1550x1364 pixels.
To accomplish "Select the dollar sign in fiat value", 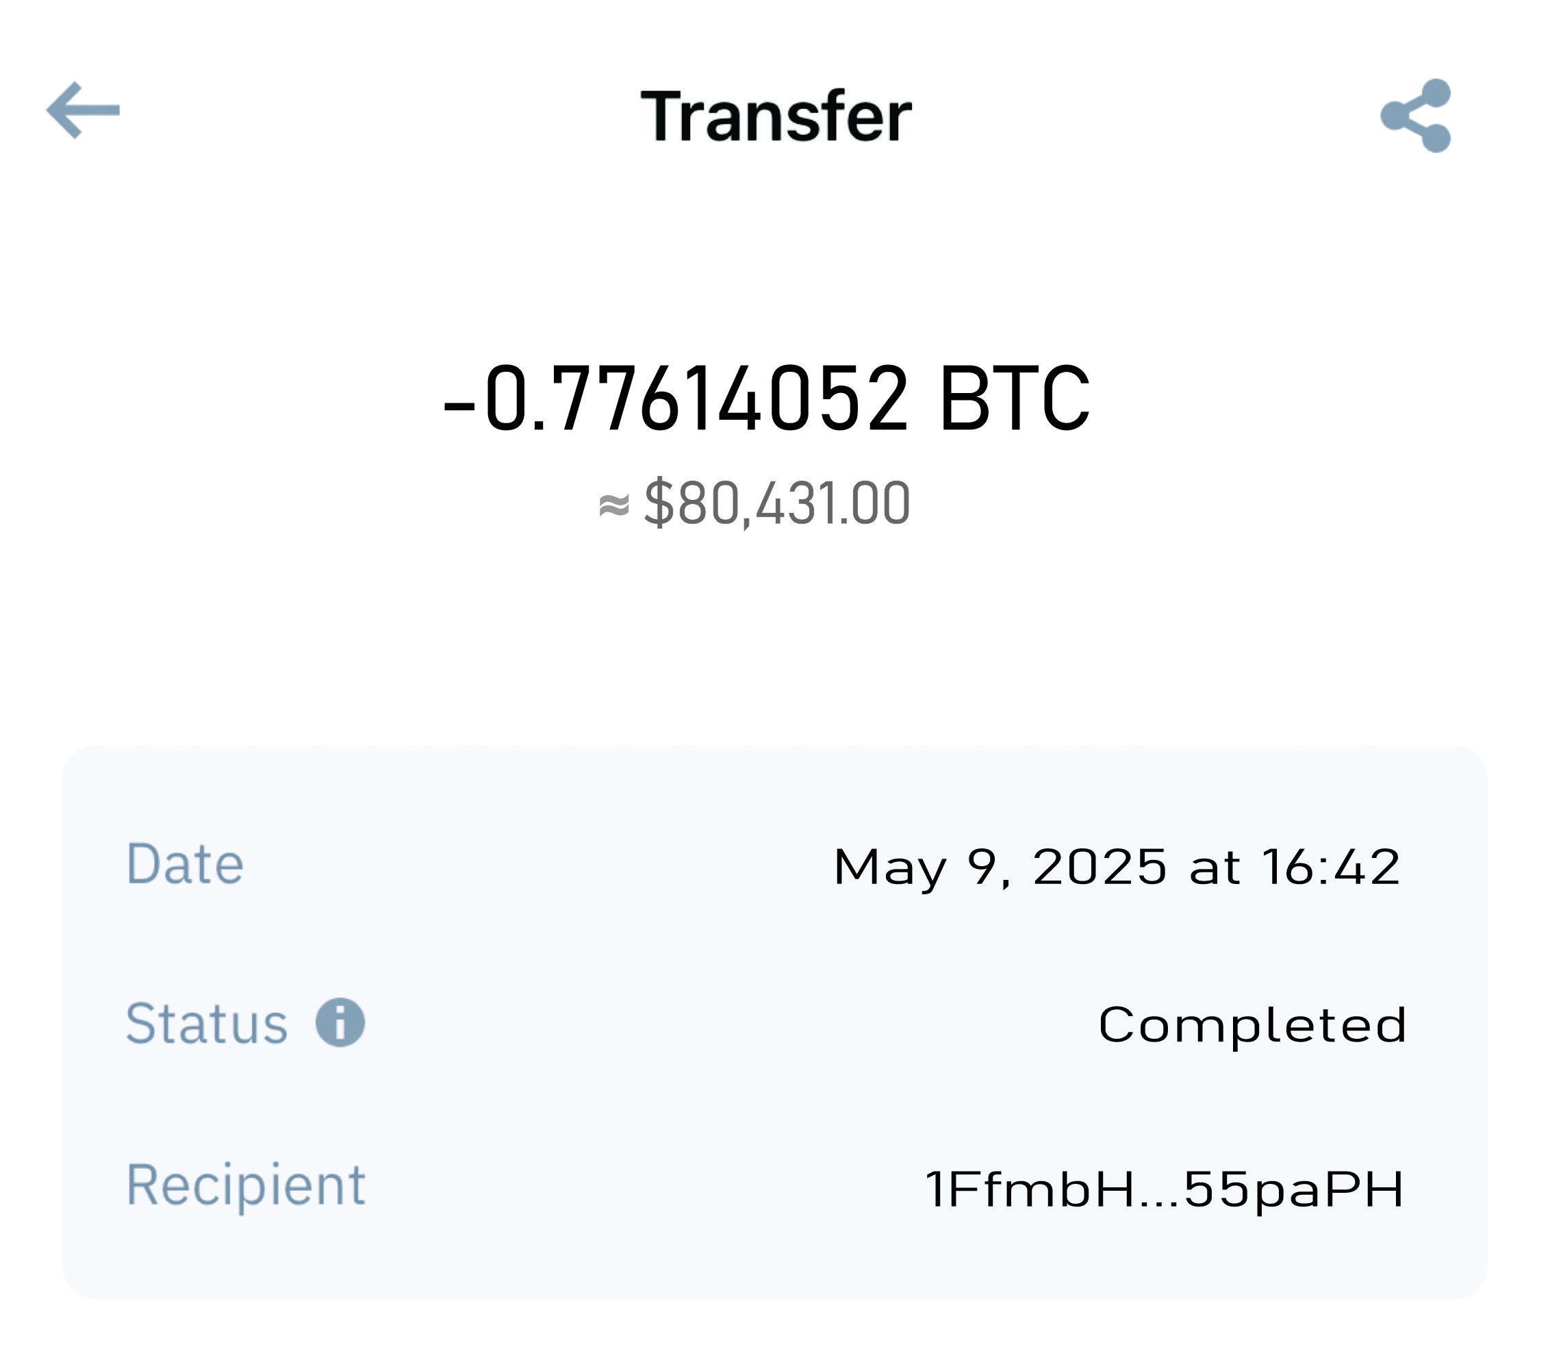I will [658, 502].
